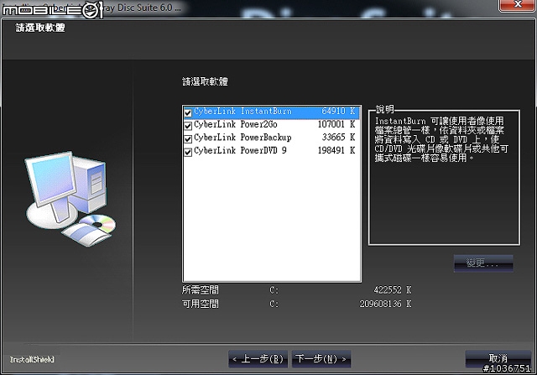Viewport: 537px width, 375px height.
Task: Click the 變更... change button
Action: [x=483, y=263]
